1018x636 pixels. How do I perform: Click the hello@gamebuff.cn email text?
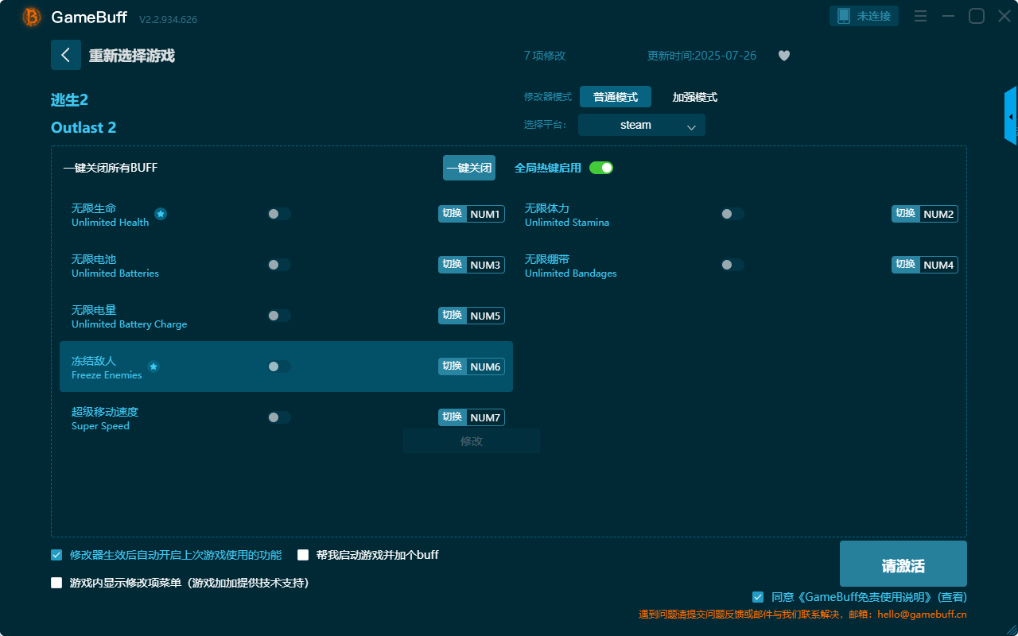pyautogui.click(x=923, y=615)
